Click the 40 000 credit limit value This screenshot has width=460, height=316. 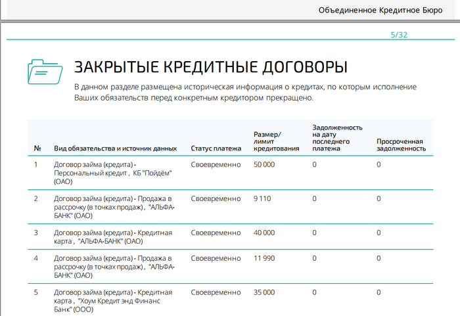tap(264, 233)
